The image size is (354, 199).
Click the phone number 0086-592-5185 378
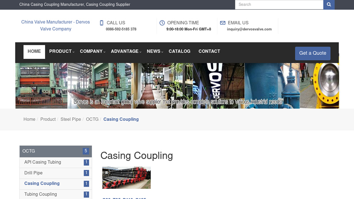pyautogui.click(x=121, y=29)
